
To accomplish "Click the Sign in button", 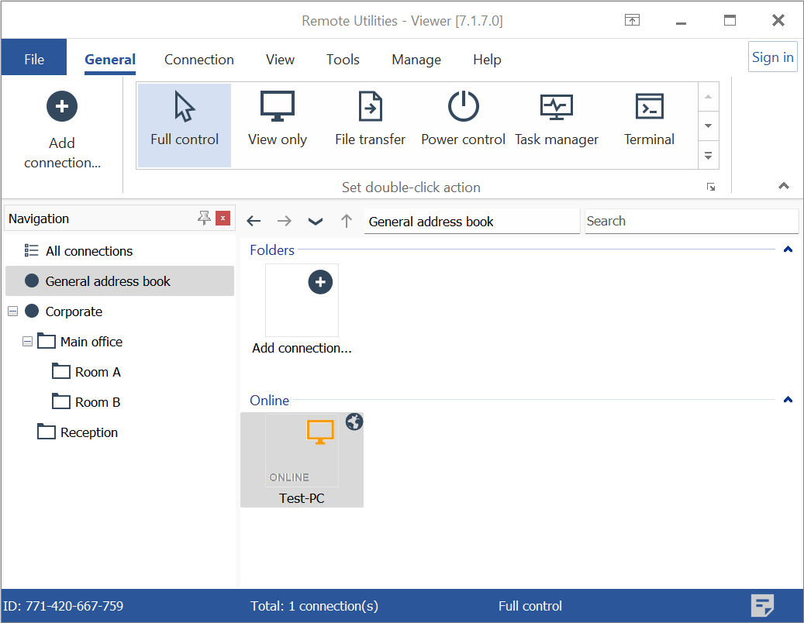I will tap(772, 57).
